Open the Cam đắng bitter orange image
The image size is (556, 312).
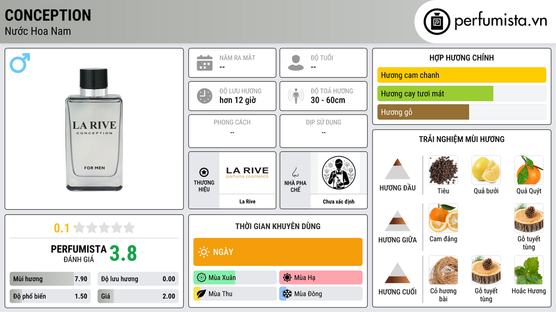coord(443,218)
